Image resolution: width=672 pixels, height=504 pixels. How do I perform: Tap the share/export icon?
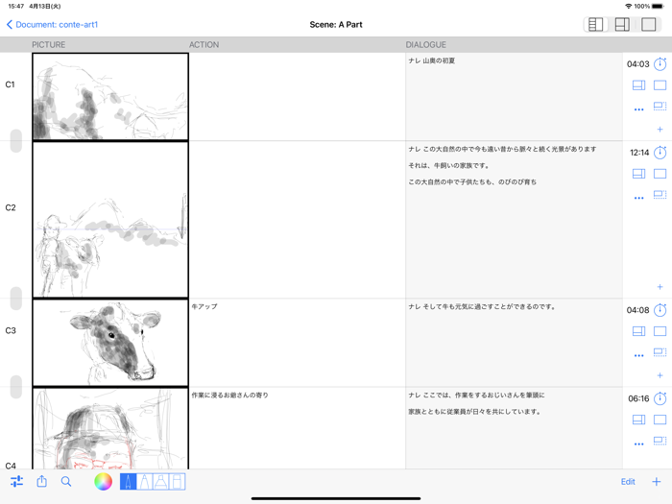coord(41,481)
